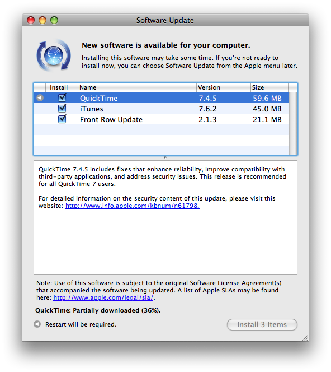331x372 pixels.
Task: Sort the update list by the Version column
Action: coord(224,87)
